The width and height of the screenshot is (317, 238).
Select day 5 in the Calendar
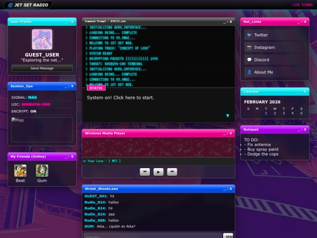[301, 113]
